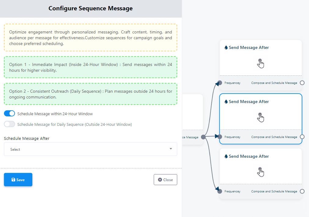Click the top node's Frequency input connector
This screenshot has height=217, width=309.
pos(220,83)
